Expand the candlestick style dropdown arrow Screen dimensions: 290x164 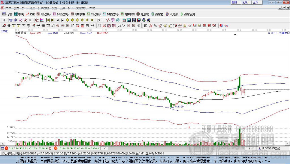[x=33, y=20]
